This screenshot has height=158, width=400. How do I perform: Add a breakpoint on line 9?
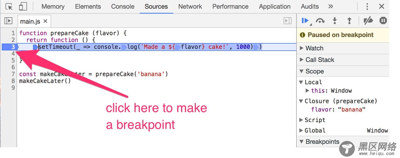(13, 88)
